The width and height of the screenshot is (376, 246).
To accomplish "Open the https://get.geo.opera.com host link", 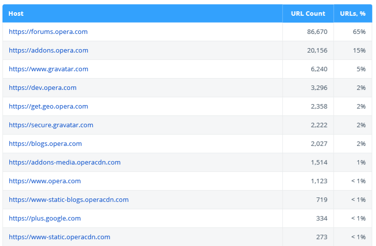I will coord(49,107).
